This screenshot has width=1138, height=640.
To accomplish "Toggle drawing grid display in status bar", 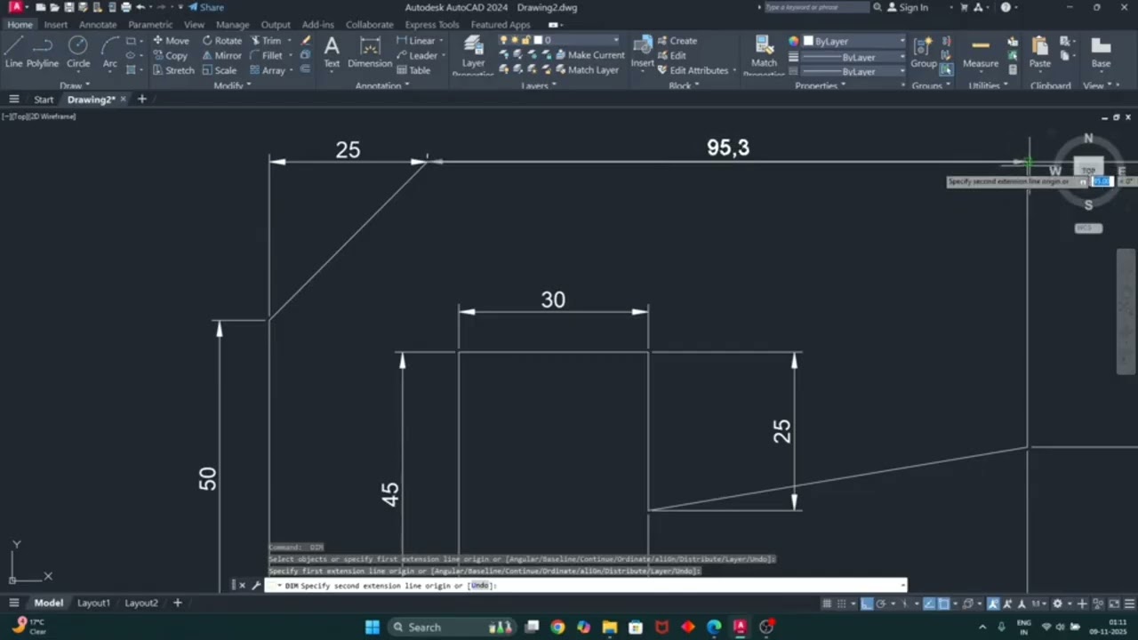I will pos(827,604).
